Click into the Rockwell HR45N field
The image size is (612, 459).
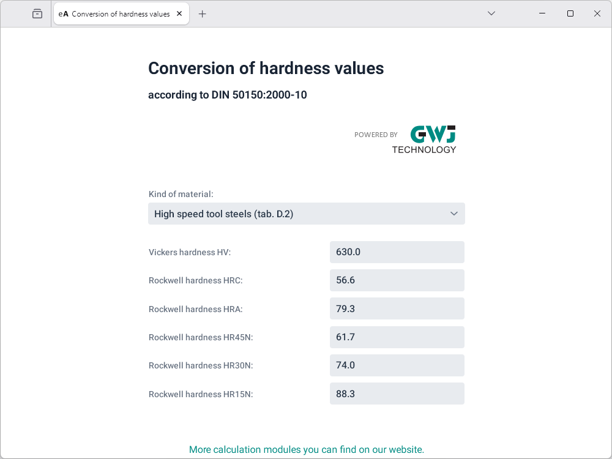(x=397, y=337)
